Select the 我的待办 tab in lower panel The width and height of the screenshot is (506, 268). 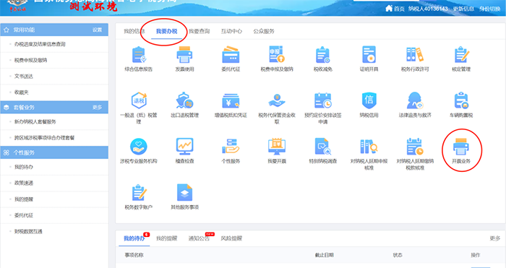134,238
